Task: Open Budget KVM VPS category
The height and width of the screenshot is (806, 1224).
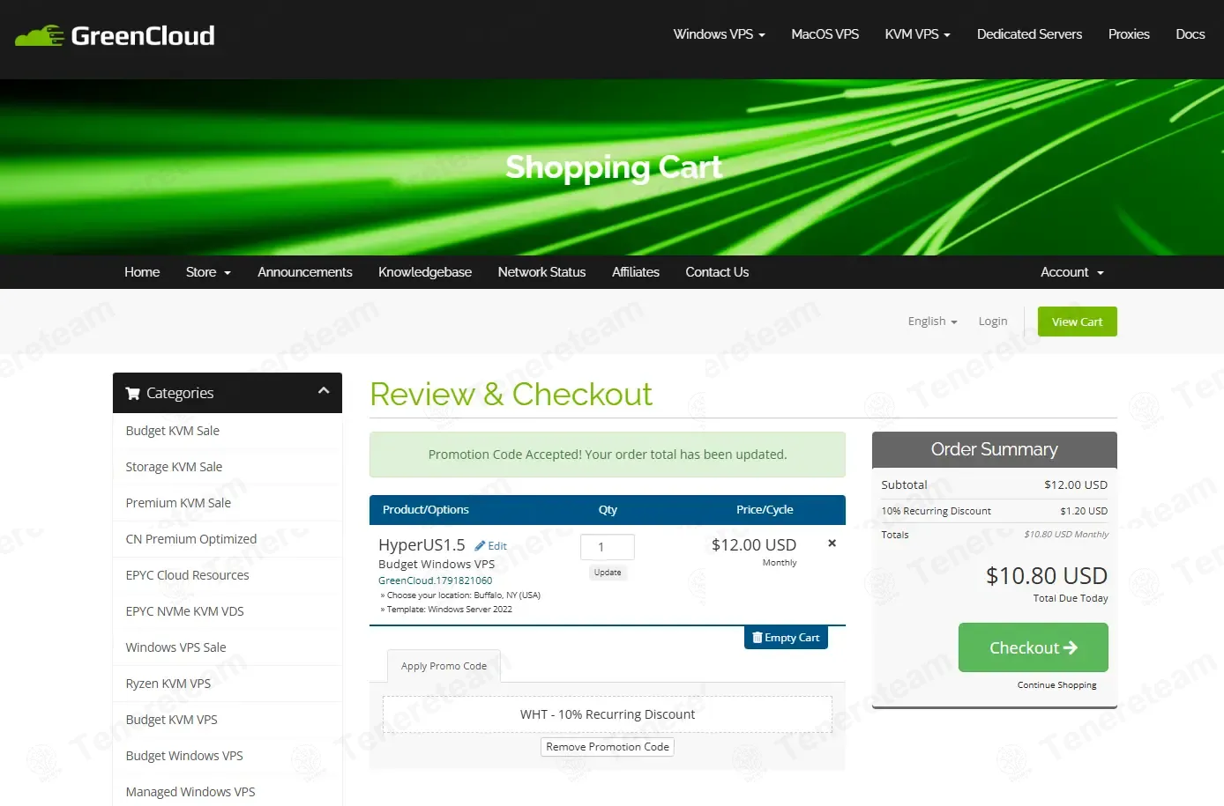Action: pyautogui.click(x=228, y=720)
